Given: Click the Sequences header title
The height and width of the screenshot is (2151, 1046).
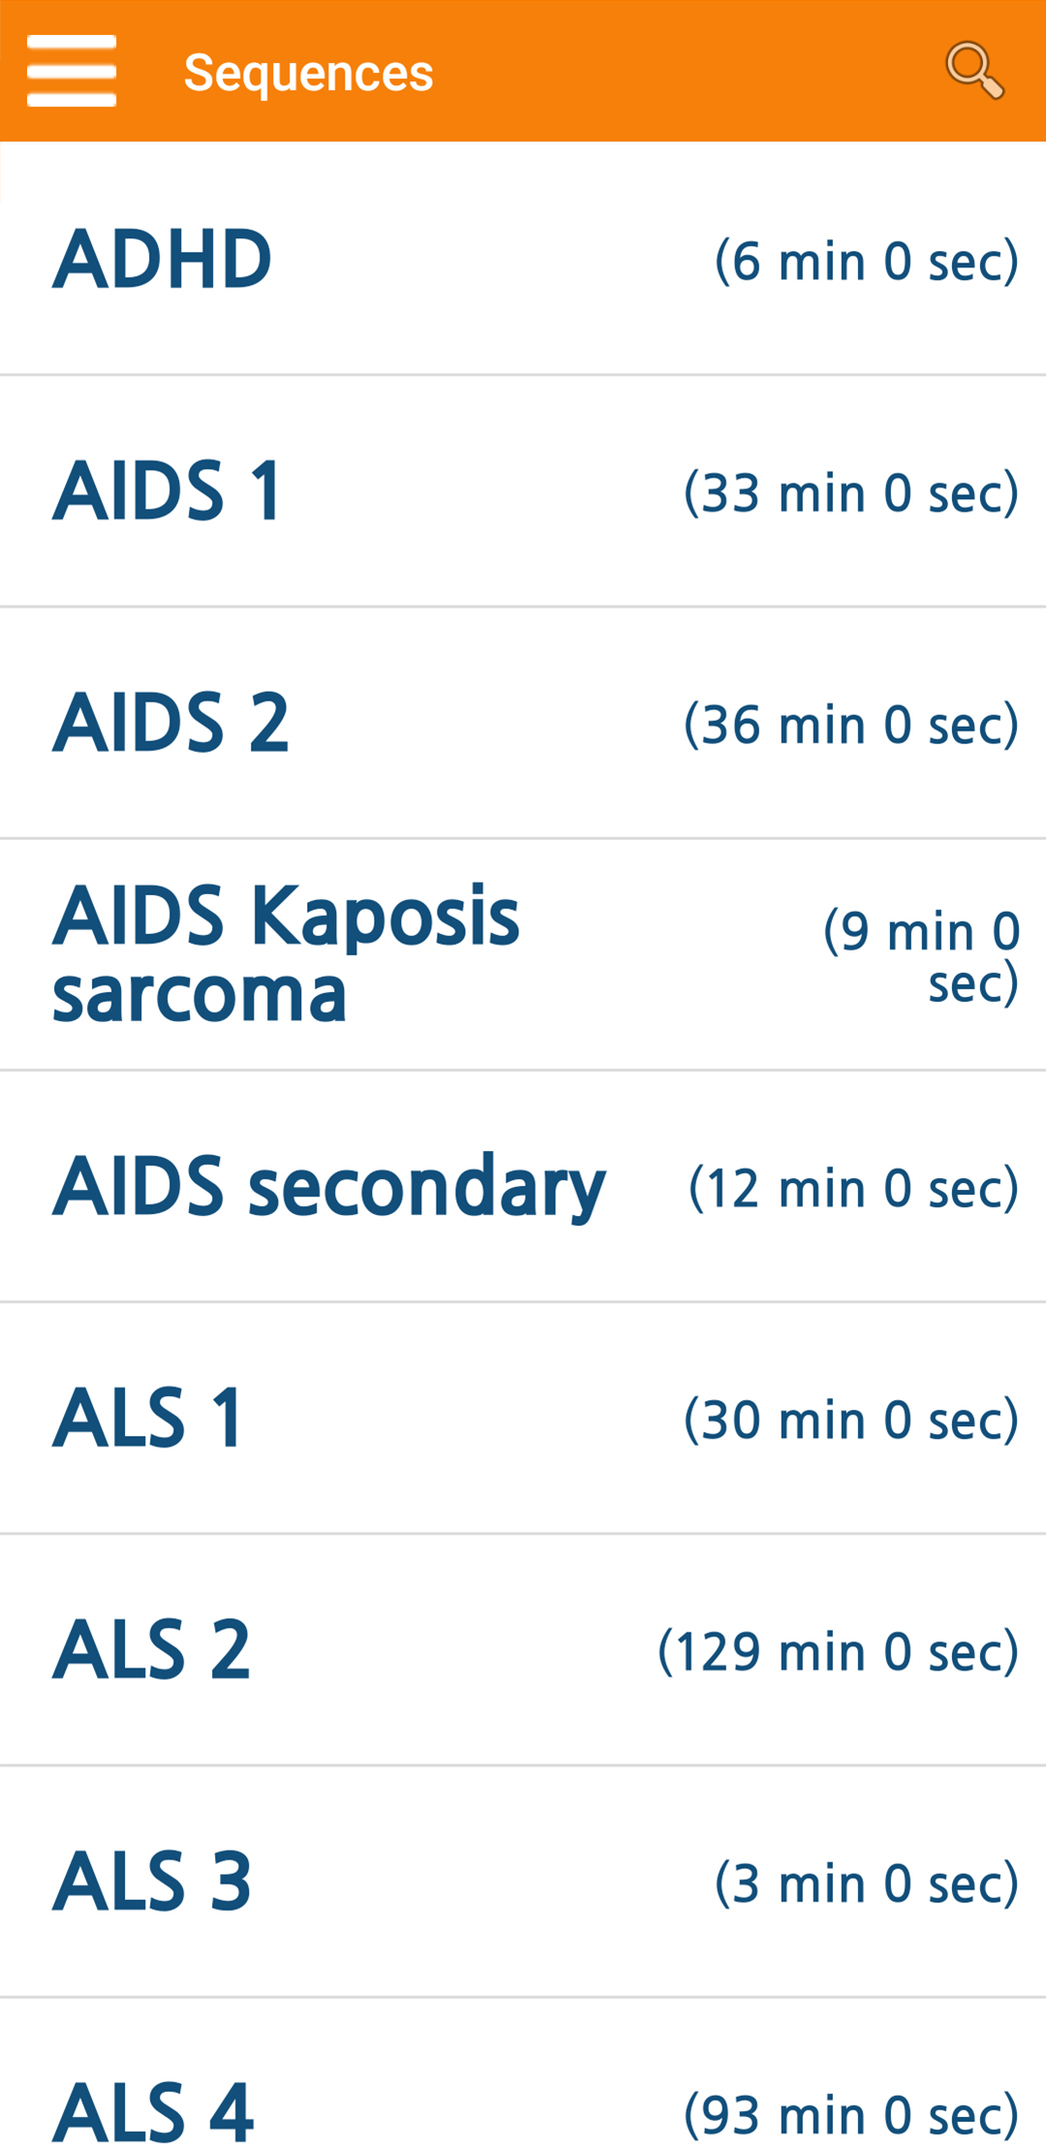Looking at the screenshot, I should 308,73.
